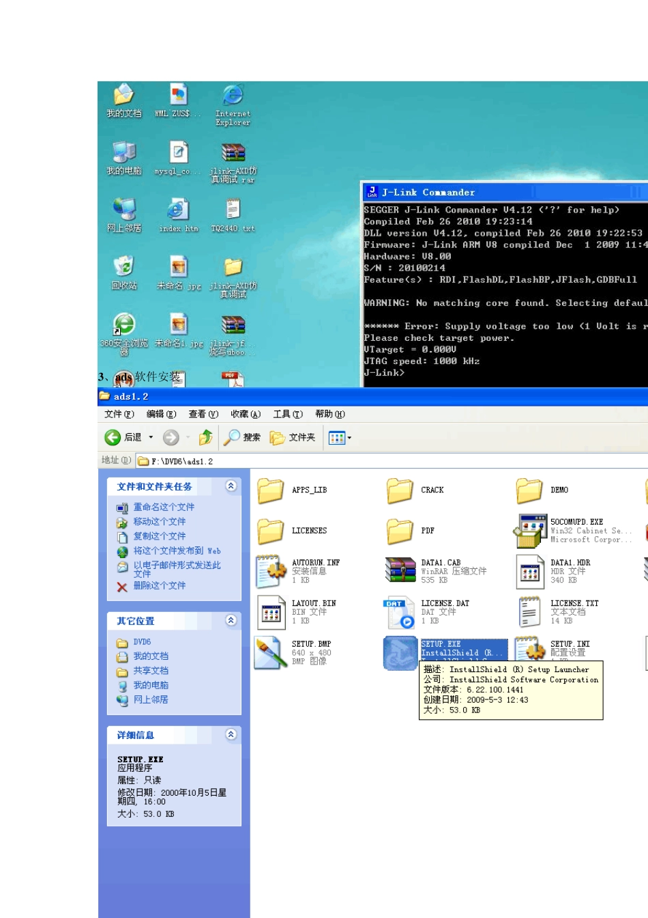Screen dimensions: 648x918
Task: Open the 文件(F) menu
Action: click(x=119, y=414)
